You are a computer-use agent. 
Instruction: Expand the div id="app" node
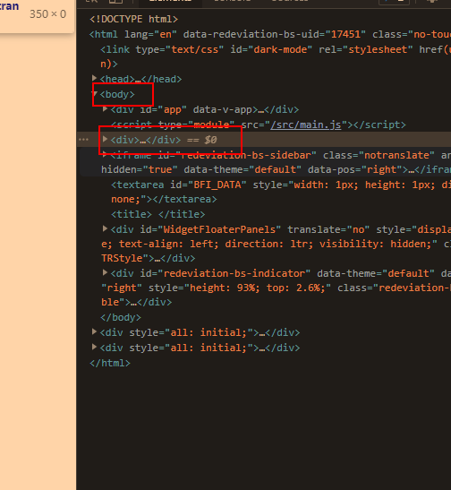tap(105, 109)
